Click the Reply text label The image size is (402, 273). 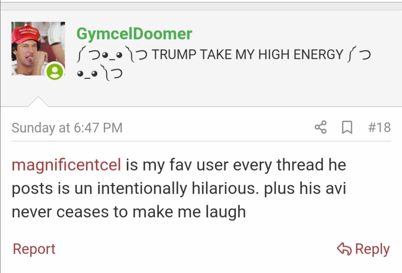[372, 249]
